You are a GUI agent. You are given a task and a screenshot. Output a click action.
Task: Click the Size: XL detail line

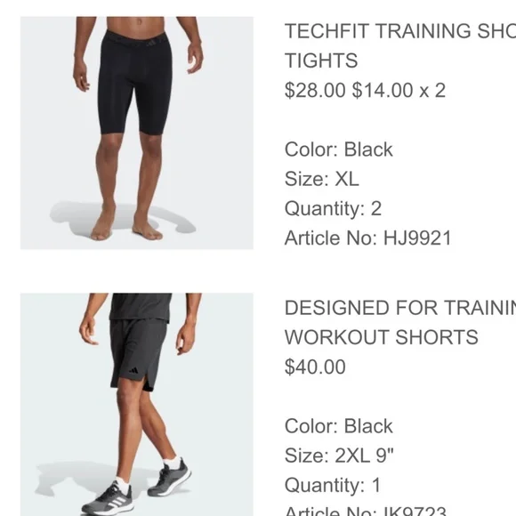[321, 179]
